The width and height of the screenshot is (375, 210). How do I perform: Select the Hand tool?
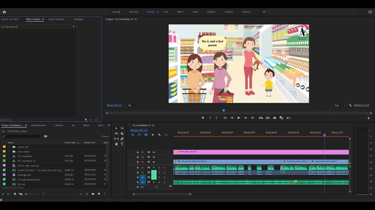pyautogui.click(x=116, y=144)
